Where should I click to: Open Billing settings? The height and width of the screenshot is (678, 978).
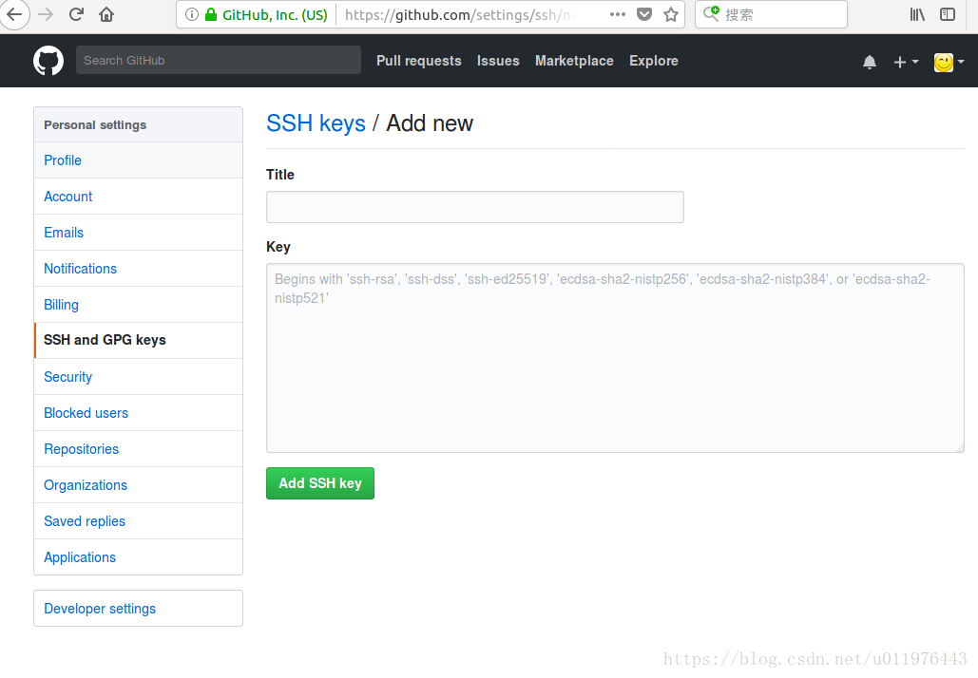138,306
